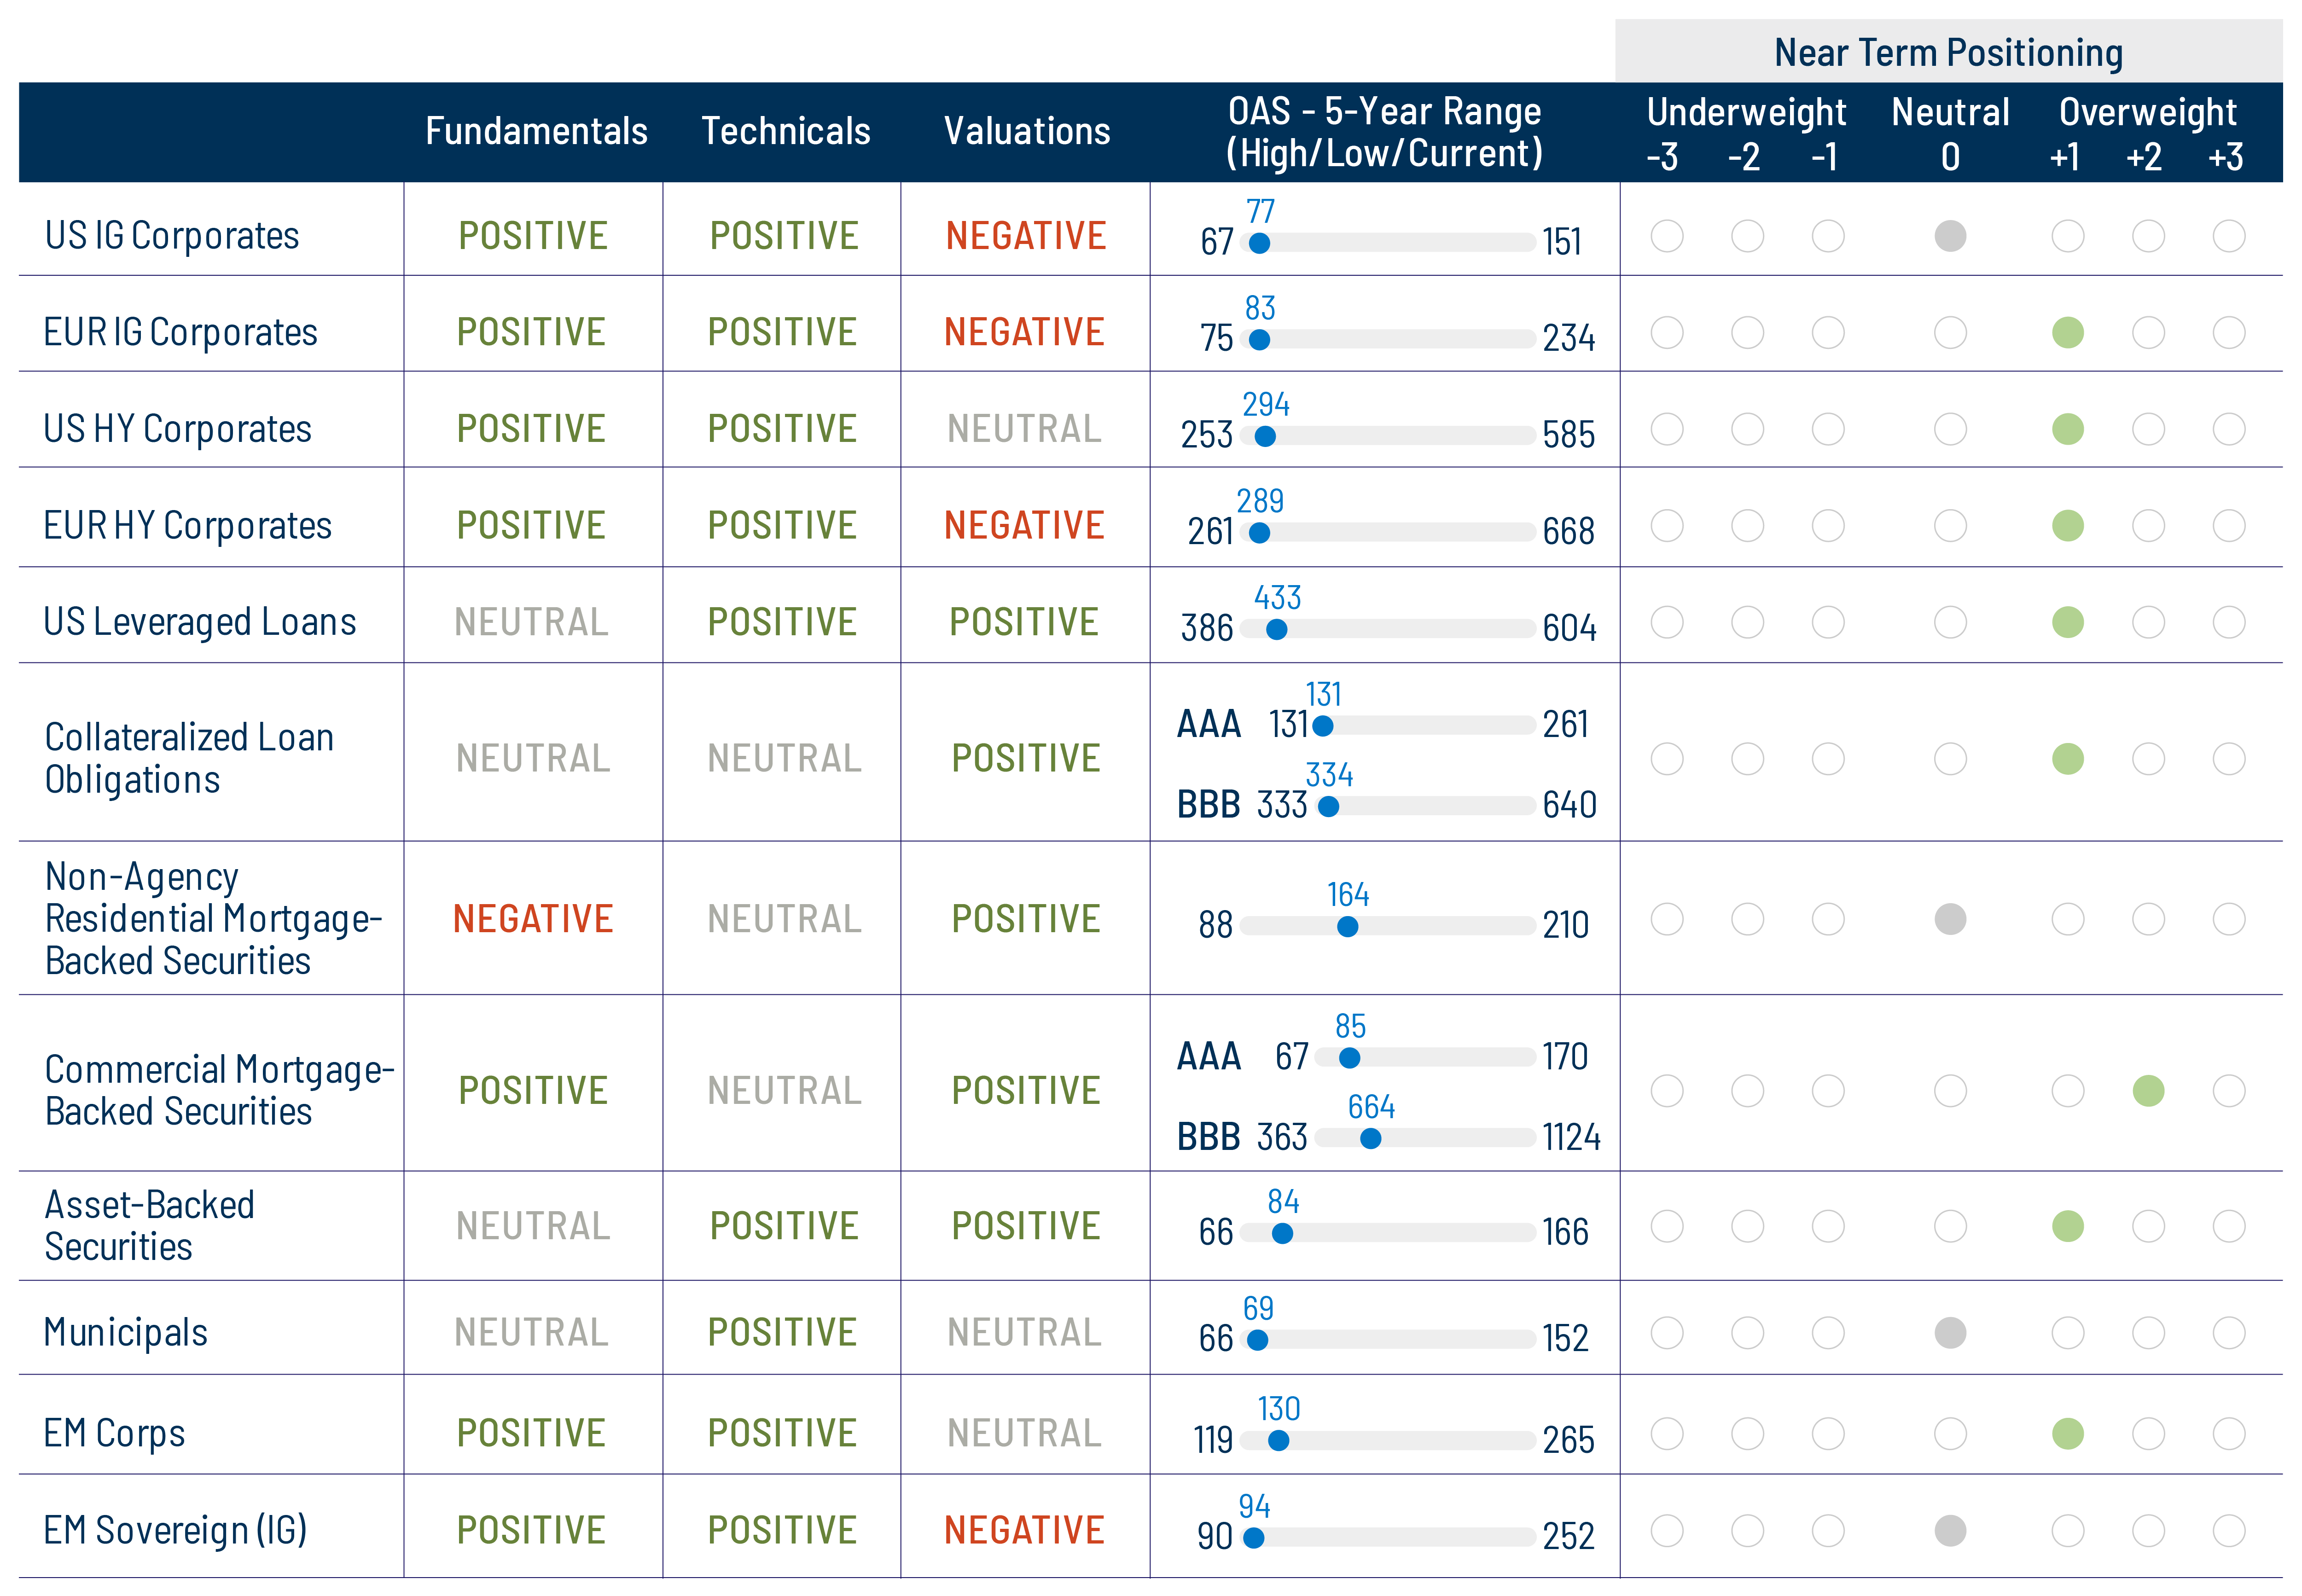Viewport: 2302px width, 1596px height.
Task: Select the neutral 0 circle for US IG Corporates
Action: [1949, 236]
